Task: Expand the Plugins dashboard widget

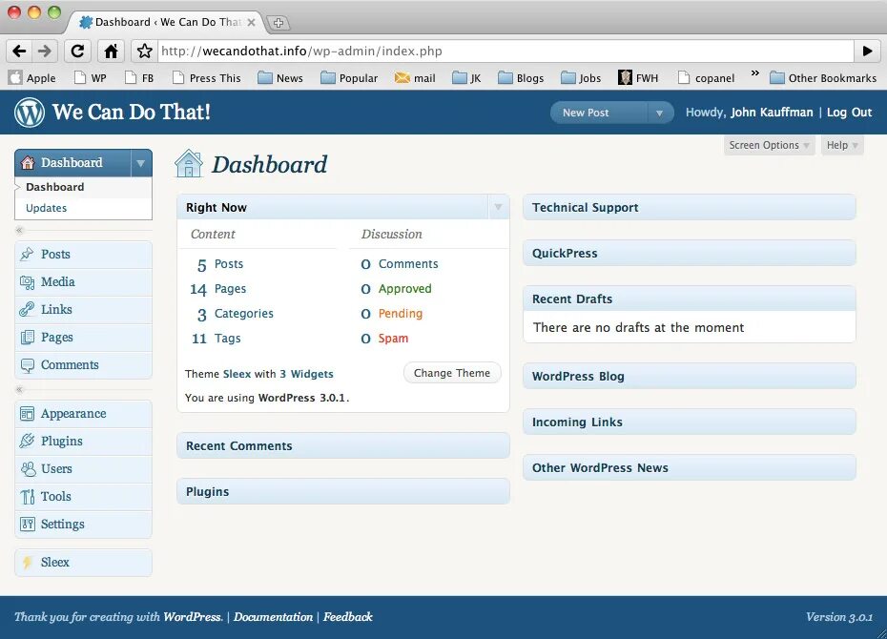Action: [342, 492]
